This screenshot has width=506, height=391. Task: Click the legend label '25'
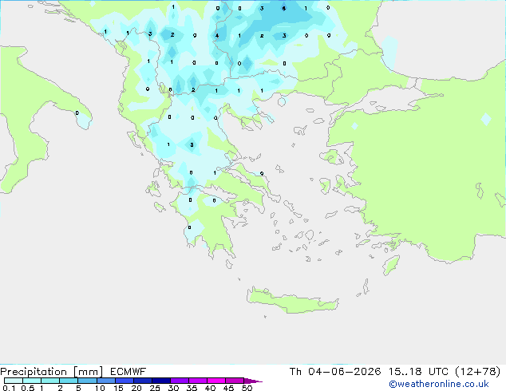coord(155,388)
